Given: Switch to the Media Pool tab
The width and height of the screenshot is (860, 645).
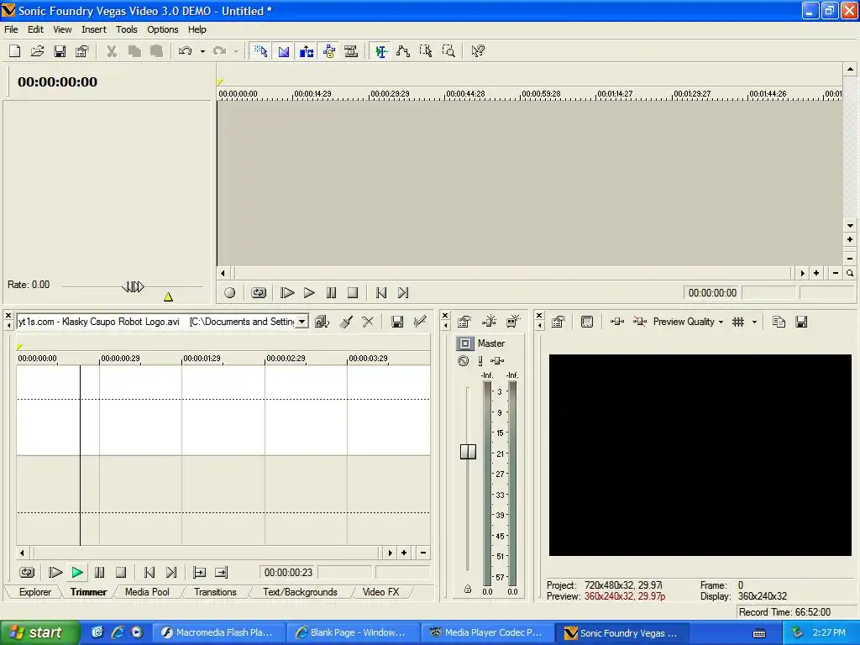Looking at the screenshot, I should pyautogui.click(x=147, y=592).
